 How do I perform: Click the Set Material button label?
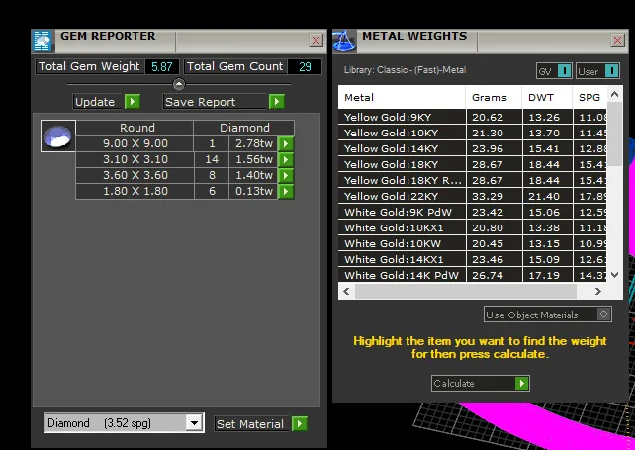250,424
